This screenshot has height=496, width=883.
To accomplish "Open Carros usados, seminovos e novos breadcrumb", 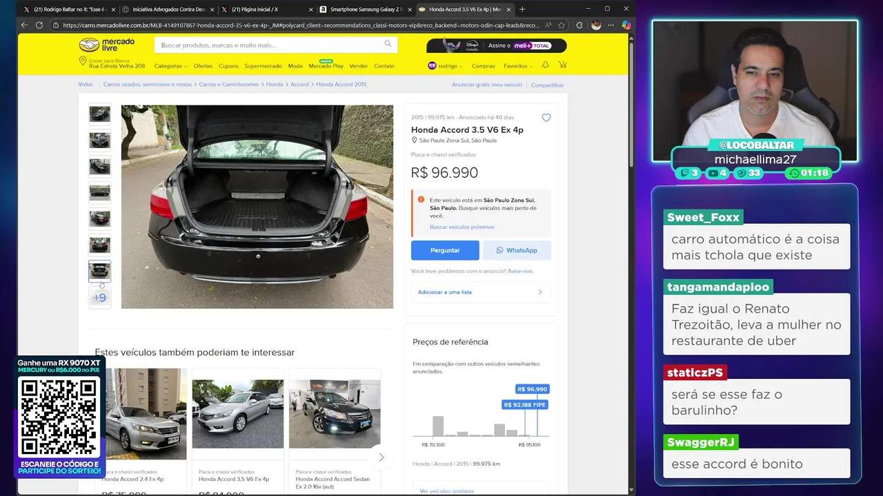I will (x=148, y=84).
